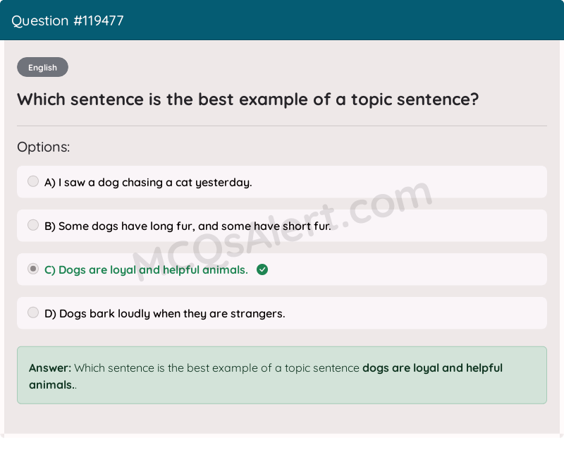564x455 pixels.
Task: Click the divider below the question
Action: tap(282, 127)
